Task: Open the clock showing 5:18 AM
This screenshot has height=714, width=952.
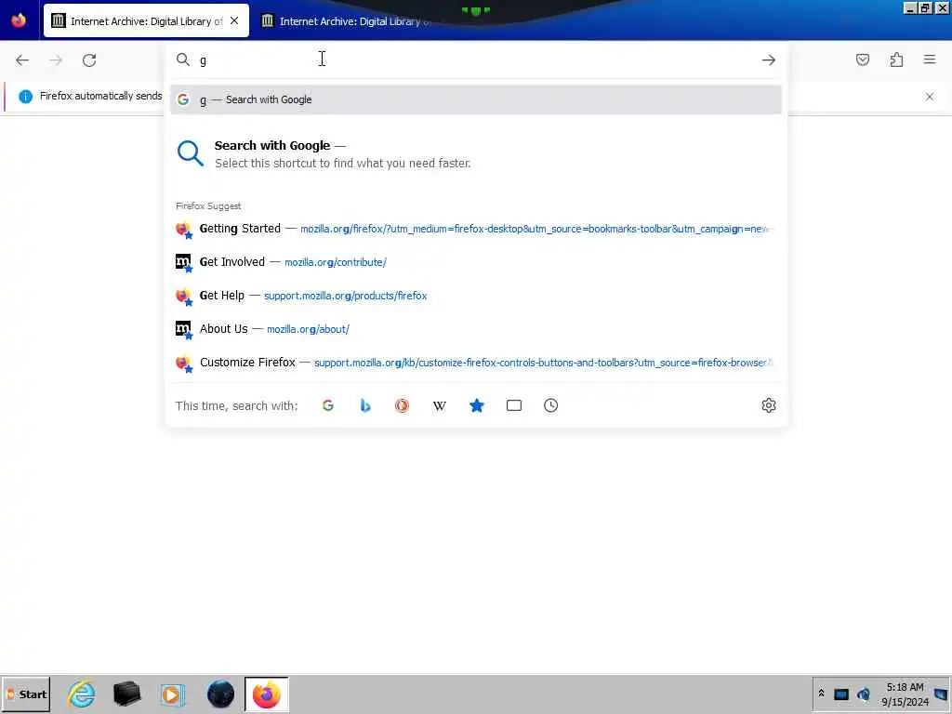Action: pos(905,694)
